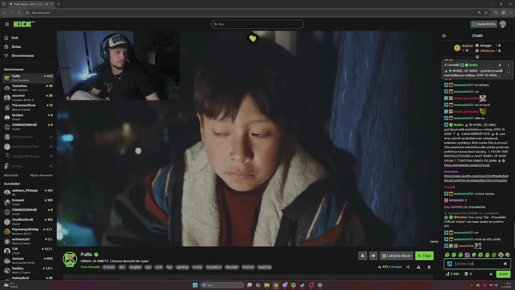Click the Etsi search field
Viewport: 515px width, 290px height.
(x=257, y=24)
